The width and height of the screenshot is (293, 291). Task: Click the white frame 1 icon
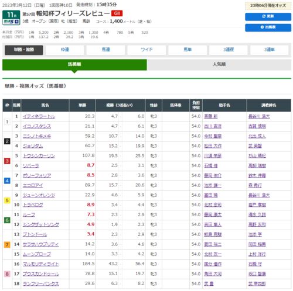7,122
